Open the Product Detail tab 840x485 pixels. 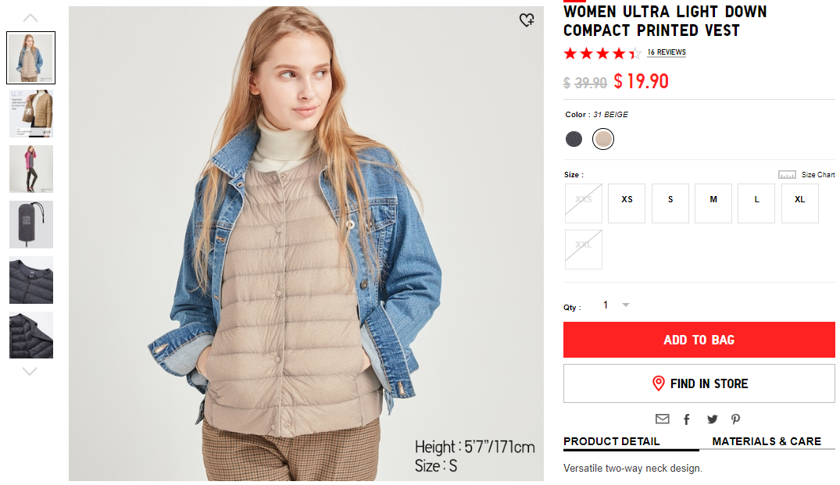point(611,441)
